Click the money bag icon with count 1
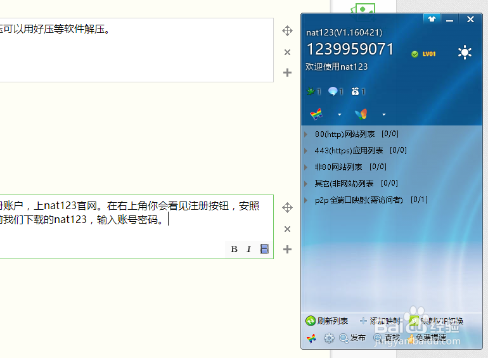The width and height of the screenshot is (488, 358). click(x=355, y=91)
